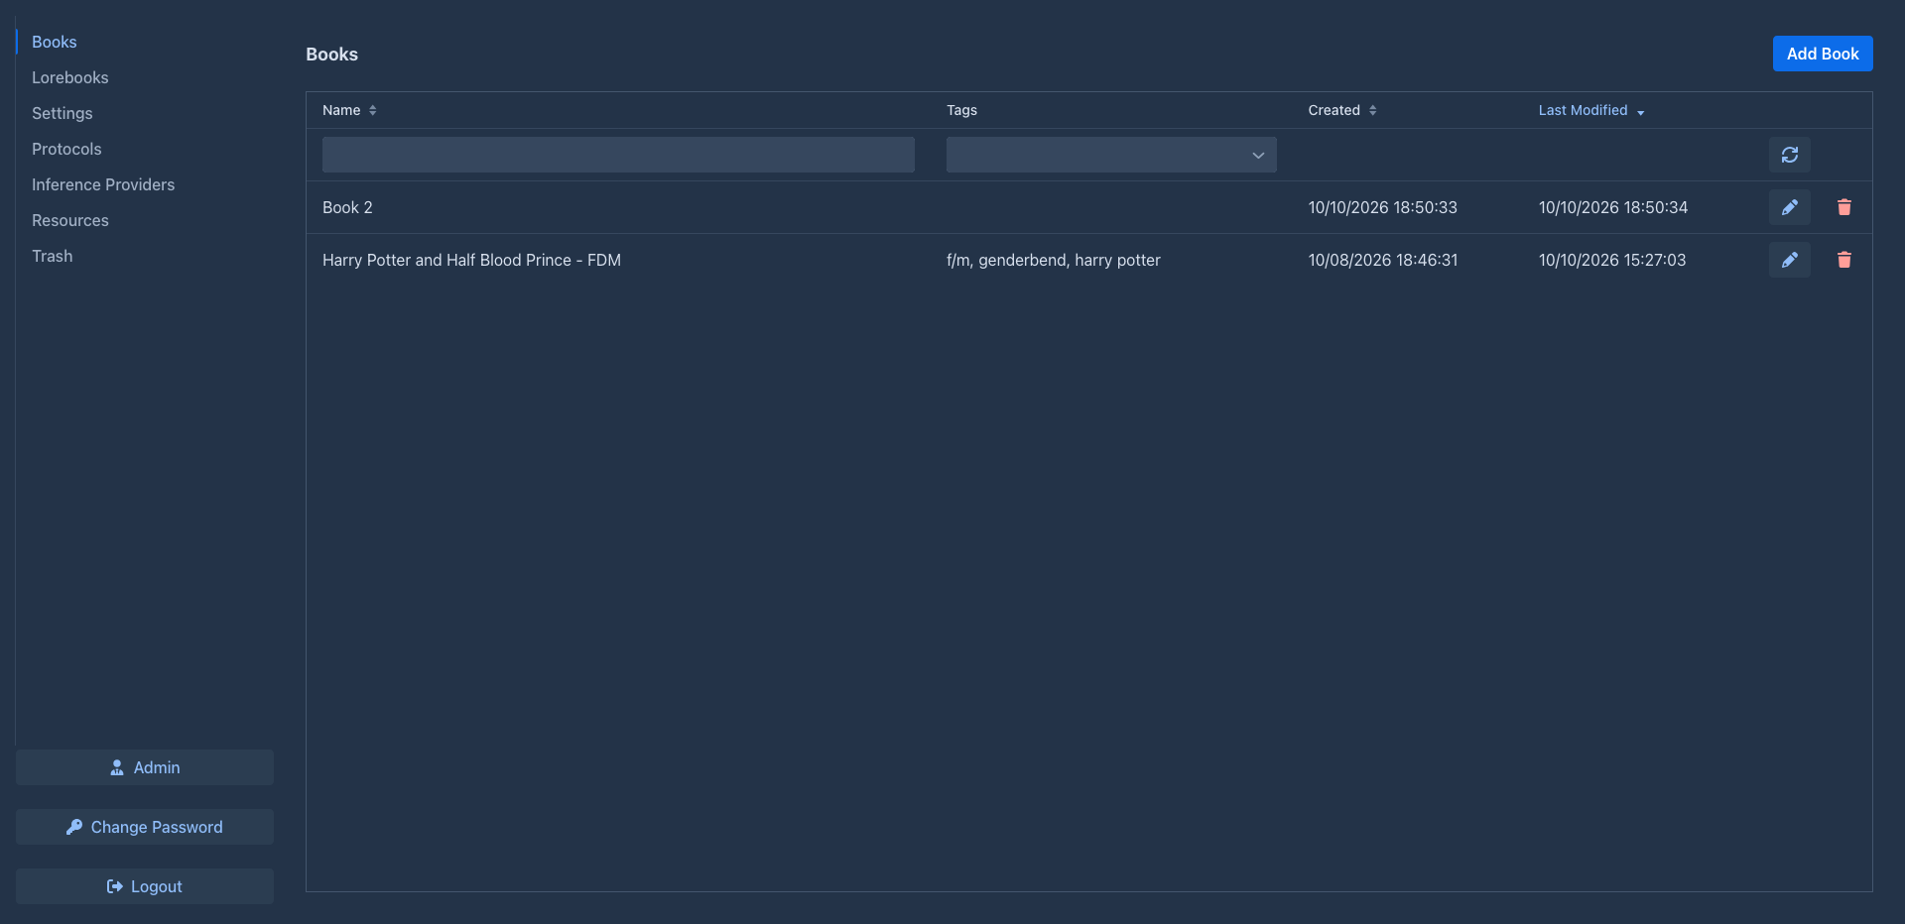Go to Lorebooks in sidebar

pos(70,77)
